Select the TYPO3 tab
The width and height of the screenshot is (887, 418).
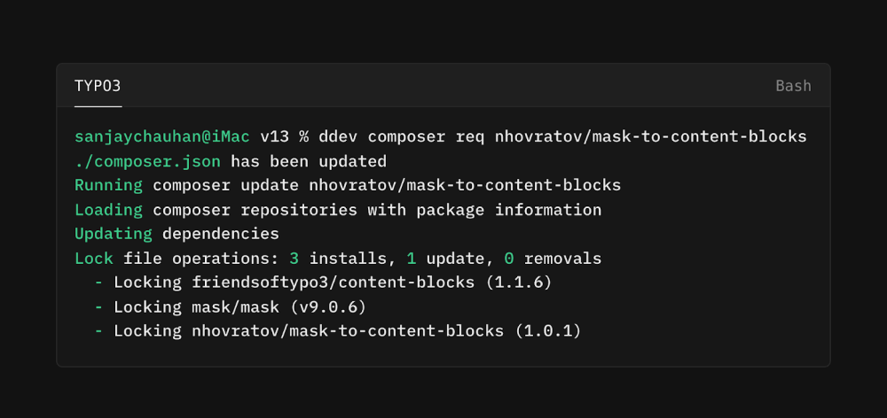coord(98,86)
